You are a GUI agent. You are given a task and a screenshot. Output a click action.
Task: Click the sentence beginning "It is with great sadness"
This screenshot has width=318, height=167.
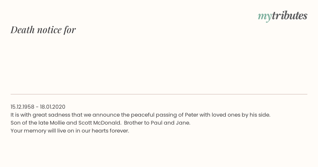pyautogui.click(x=140, y=115)
